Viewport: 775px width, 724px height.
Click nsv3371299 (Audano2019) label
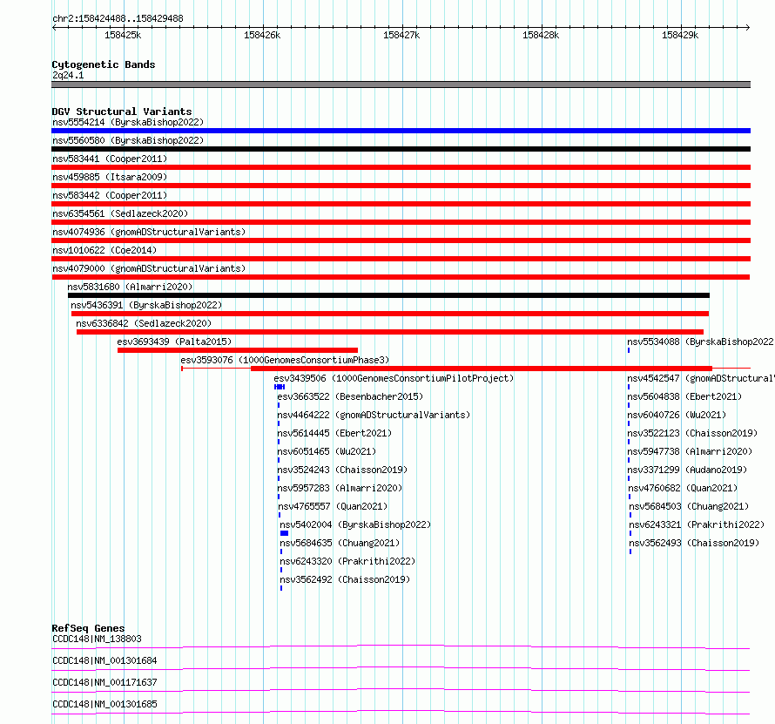point(687,470)
